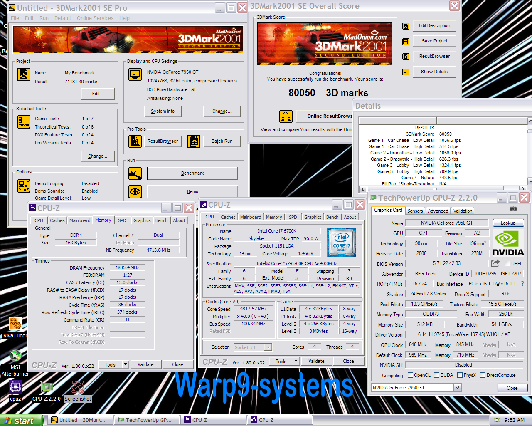Viewport: 532px width, 426px height.
Task: Click the GPU-Z screenshot camera icon
Action: point(513,208)
